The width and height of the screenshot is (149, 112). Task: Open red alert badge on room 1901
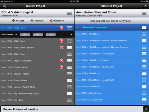61,28
